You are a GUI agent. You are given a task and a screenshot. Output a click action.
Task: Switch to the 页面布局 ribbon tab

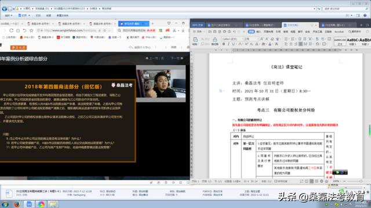[x=268, y=31]
